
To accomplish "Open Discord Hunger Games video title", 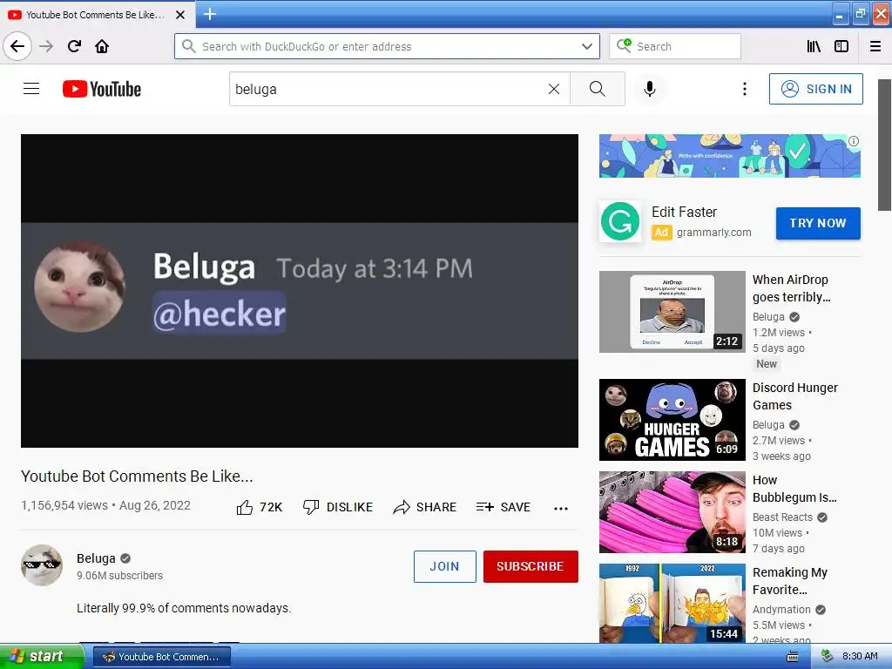I will coord(794,396).
